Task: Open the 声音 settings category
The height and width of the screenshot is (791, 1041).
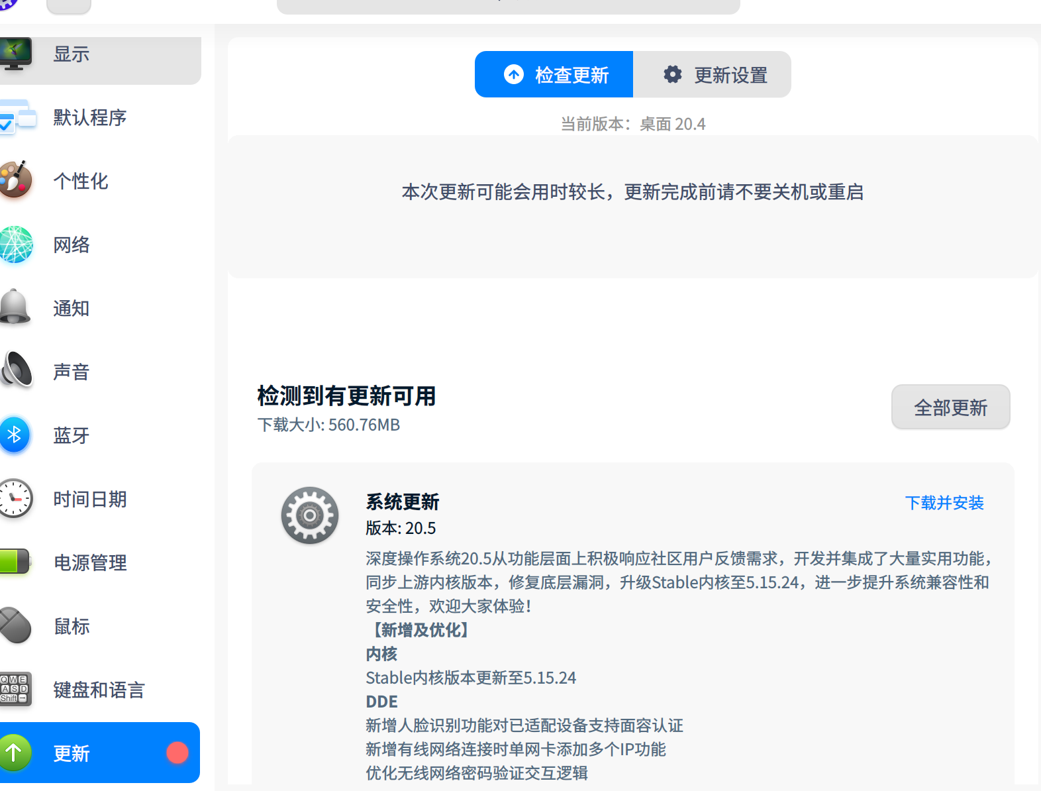Action: (100, 372)
